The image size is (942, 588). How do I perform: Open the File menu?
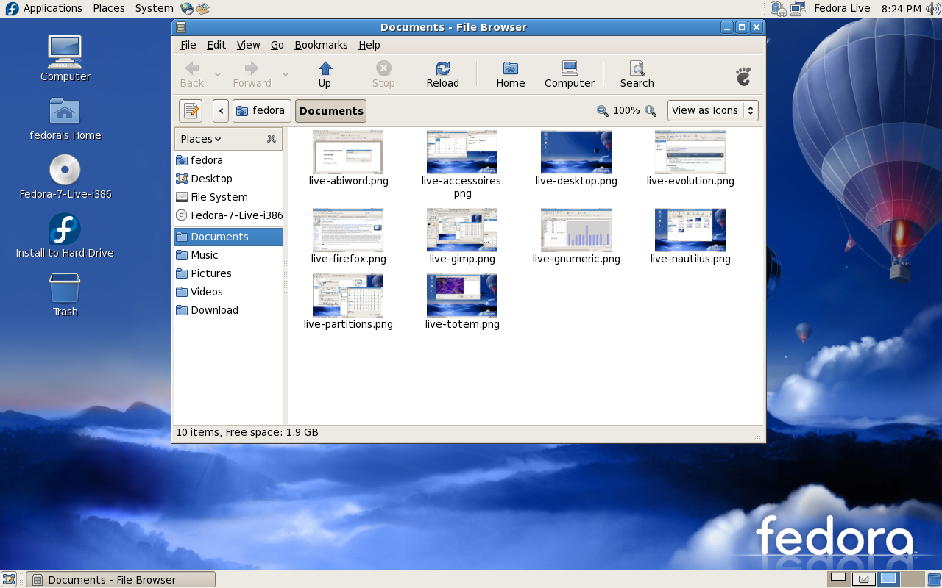tap(188, 45)
